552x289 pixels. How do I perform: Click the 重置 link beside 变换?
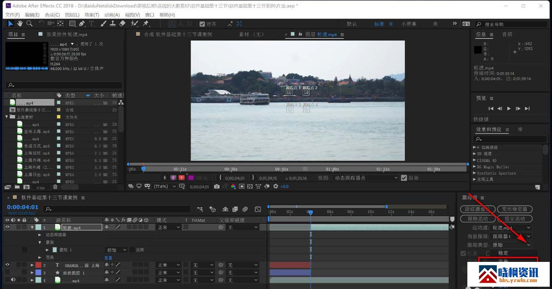pos(108,258)
